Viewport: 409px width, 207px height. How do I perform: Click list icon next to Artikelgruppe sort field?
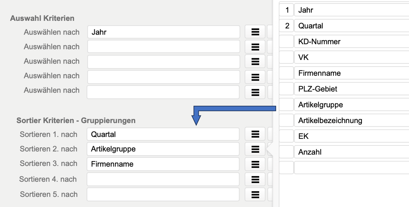(255, 149)
